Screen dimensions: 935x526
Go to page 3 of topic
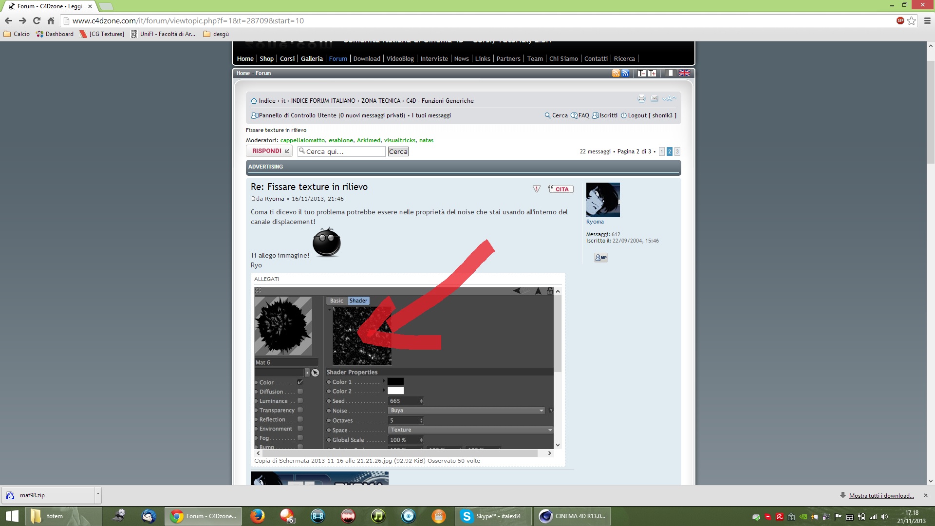pos(677,151)
